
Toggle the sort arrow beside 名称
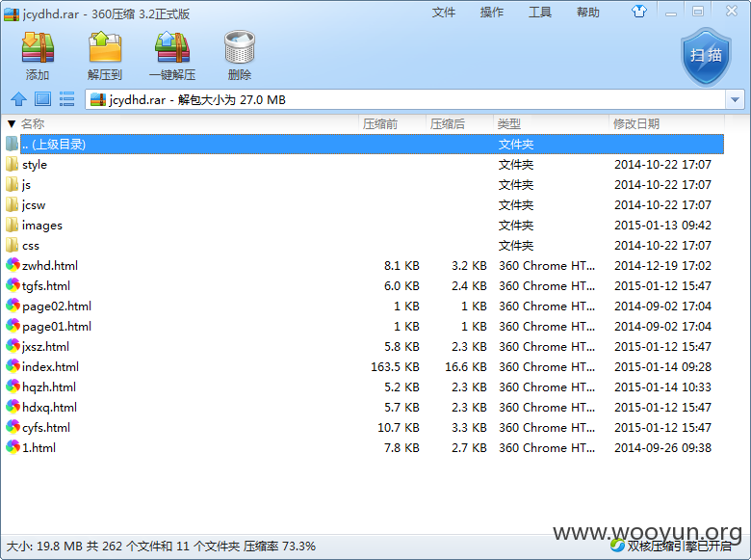click(12, 124)
